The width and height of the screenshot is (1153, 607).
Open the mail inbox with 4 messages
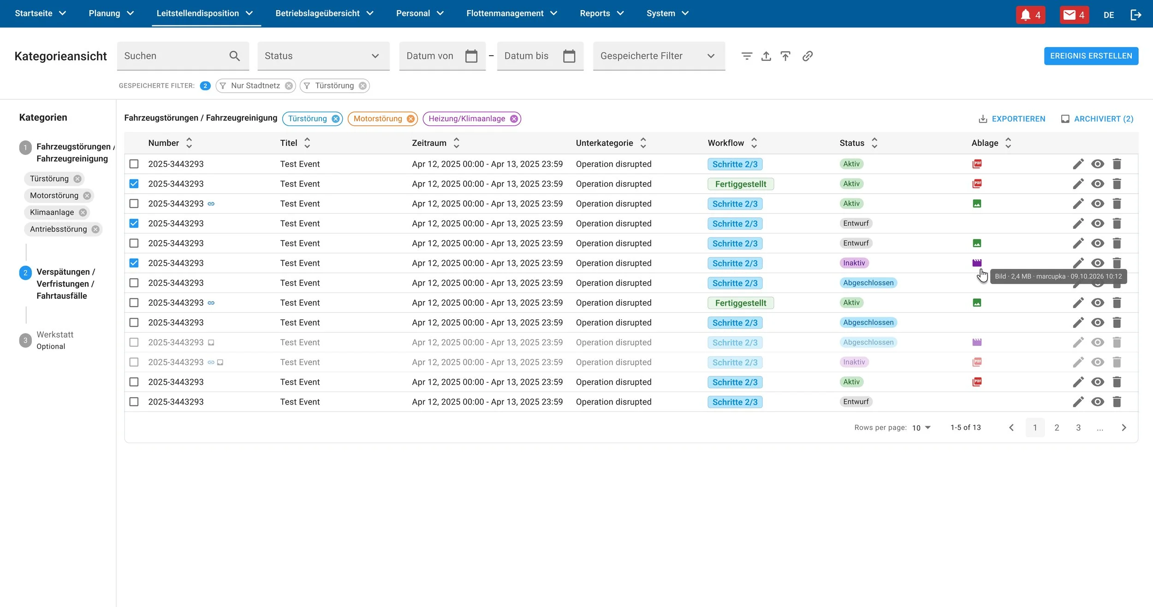pos(1074,15)
